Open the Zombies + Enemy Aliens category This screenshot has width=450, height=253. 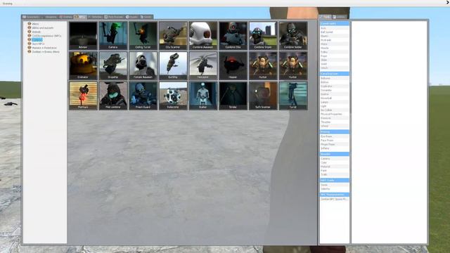click(46, 52)
